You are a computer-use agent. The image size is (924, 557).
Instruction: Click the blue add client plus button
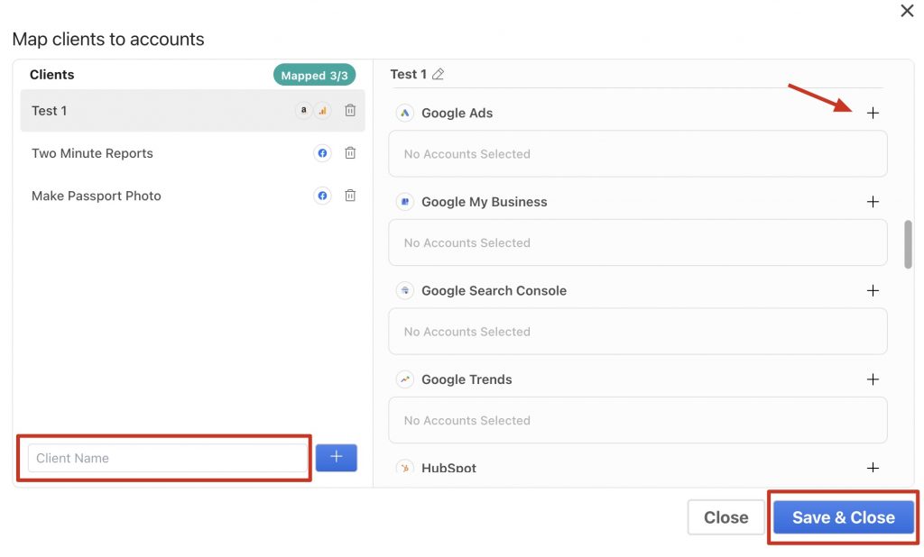coord(336,458)
